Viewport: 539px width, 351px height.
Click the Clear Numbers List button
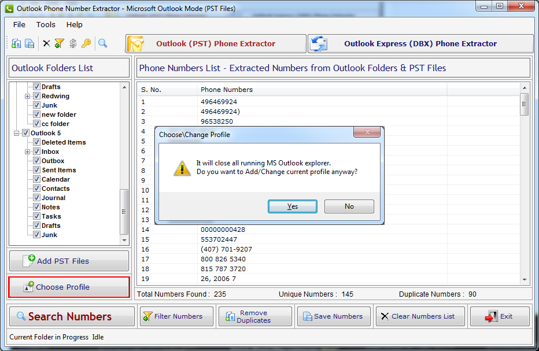420,316
